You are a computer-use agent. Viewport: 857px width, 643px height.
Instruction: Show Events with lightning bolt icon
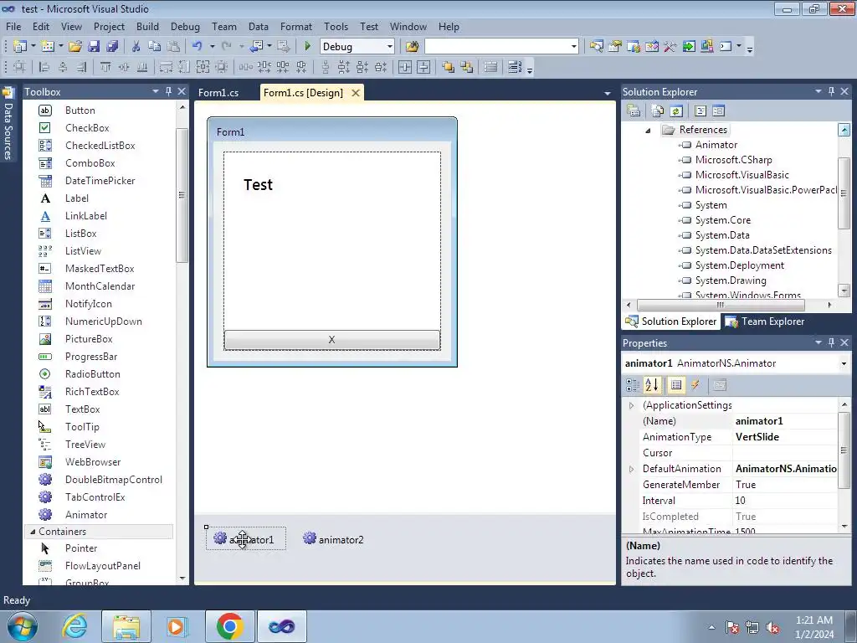695,385
